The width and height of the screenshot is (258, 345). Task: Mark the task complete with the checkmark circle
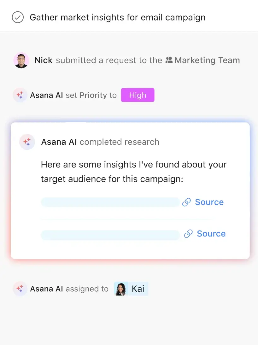(x=18, y=17)
